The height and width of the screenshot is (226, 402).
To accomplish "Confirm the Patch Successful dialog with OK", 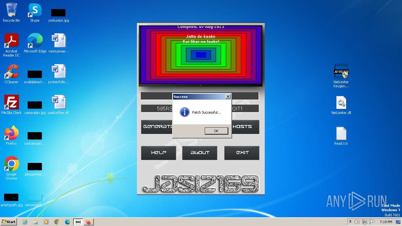I will [216, 131].
